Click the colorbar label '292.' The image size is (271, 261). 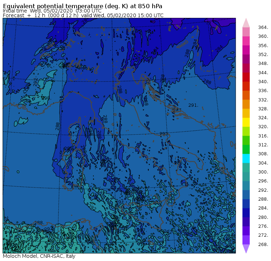[263, 190]
